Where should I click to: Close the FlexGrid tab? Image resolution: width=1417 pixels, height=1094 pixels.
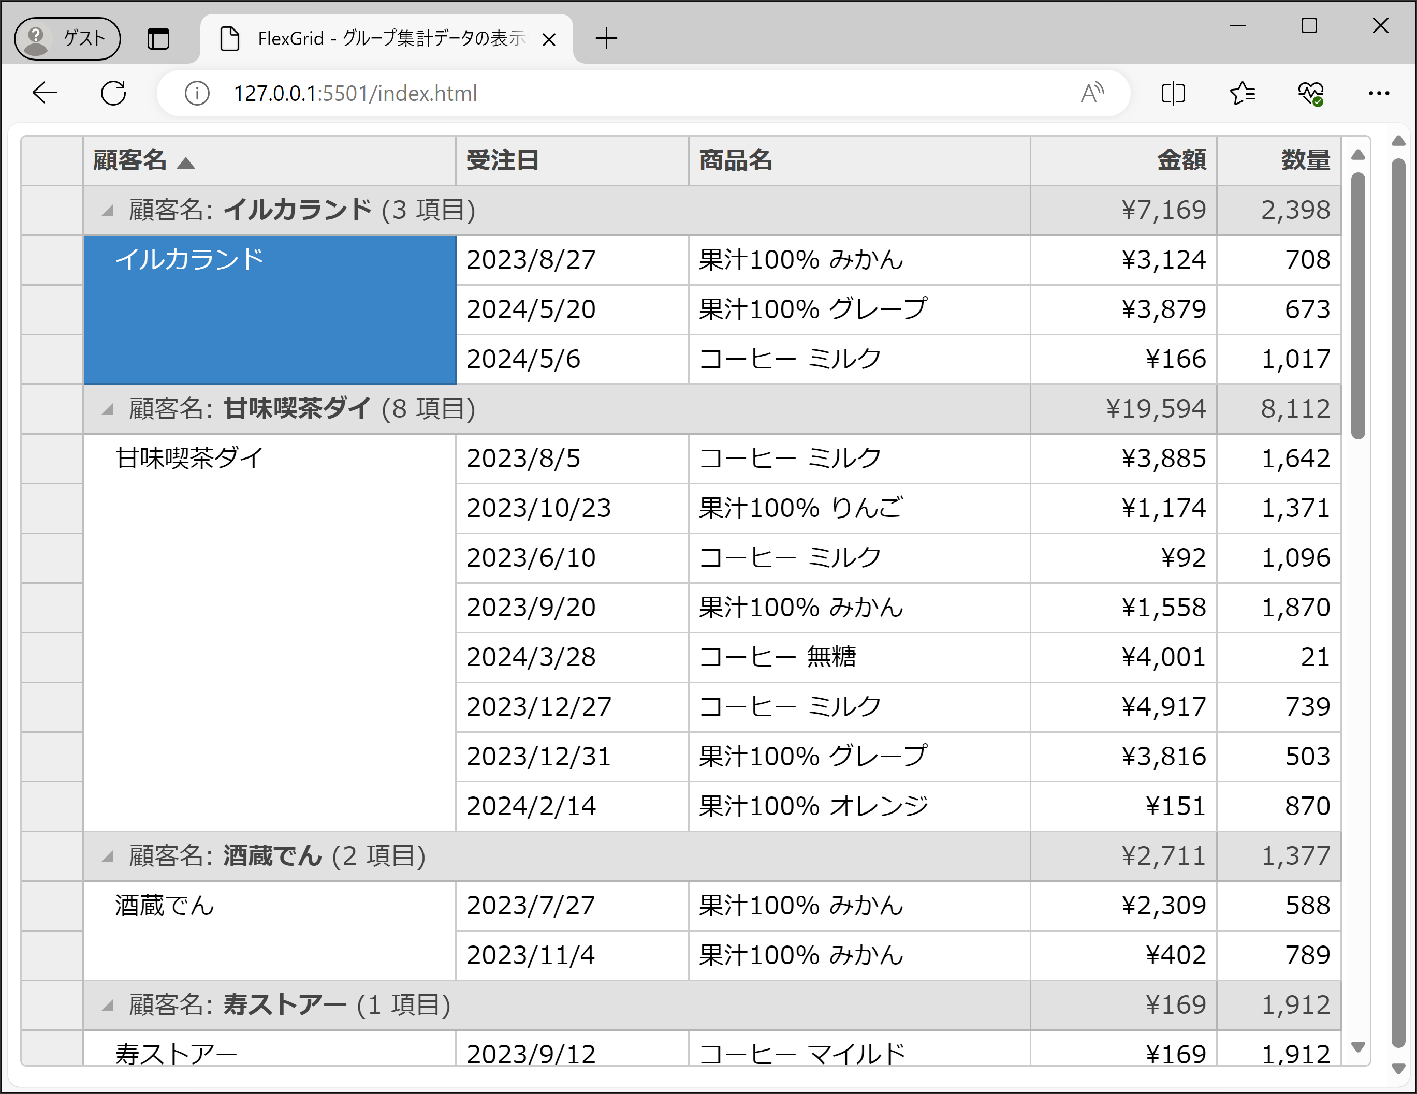[548, 39]
